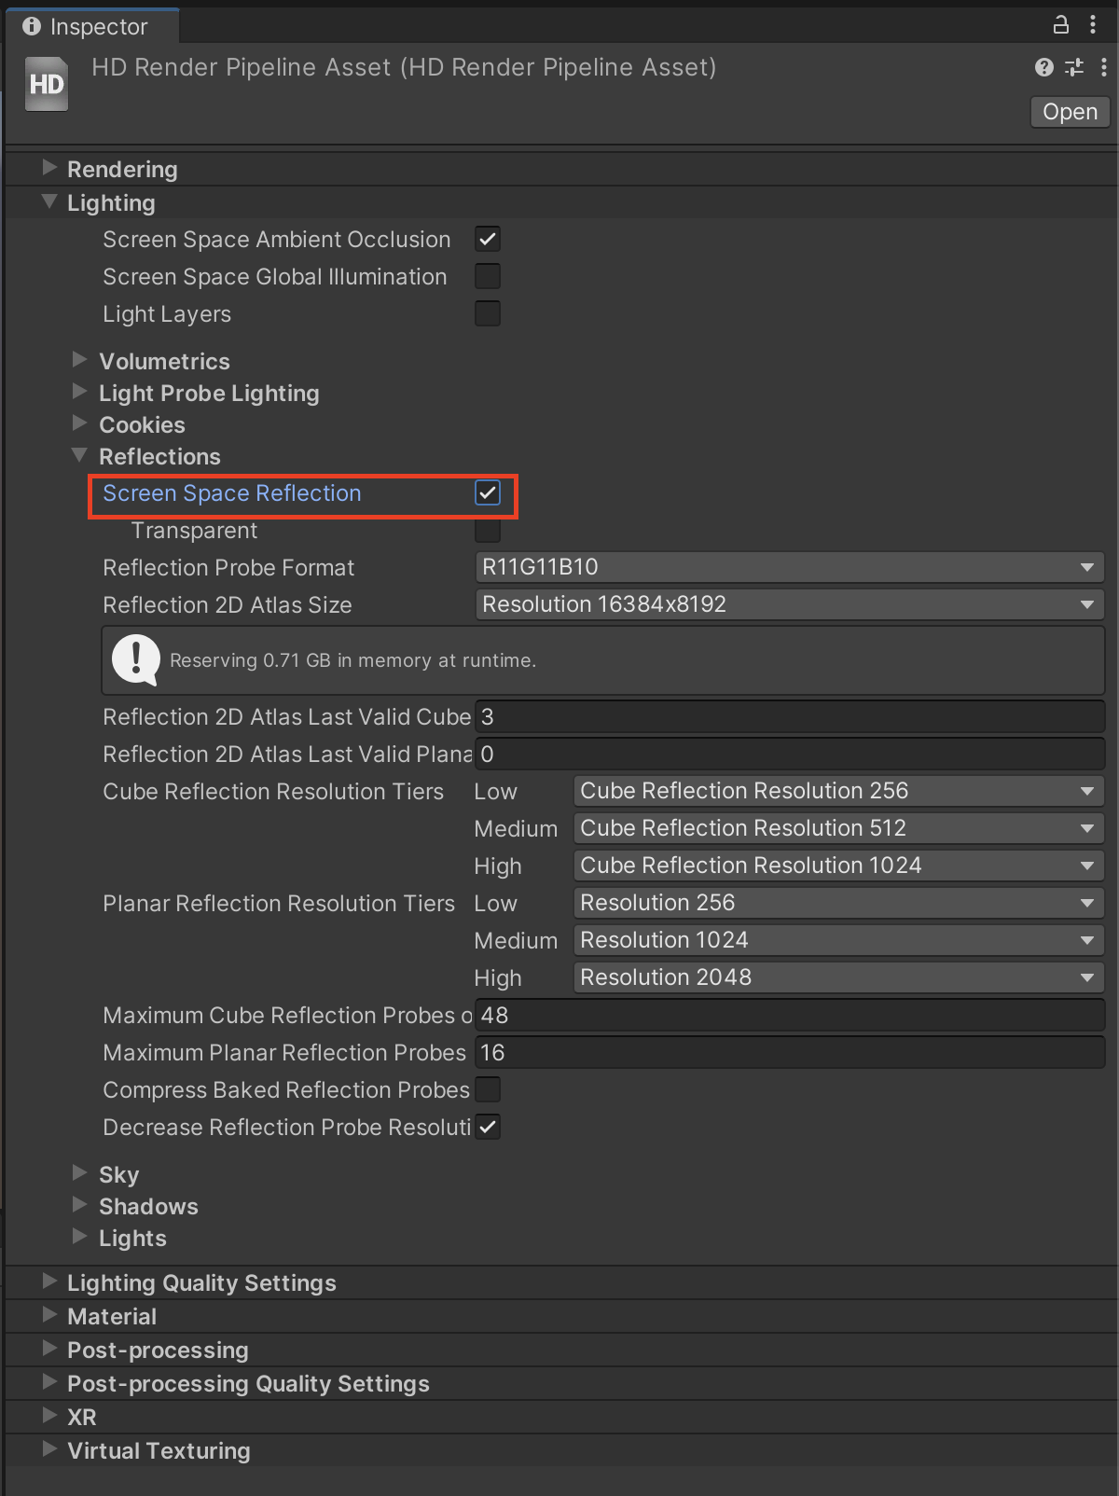Toggle the Light Layers checkbox
Screen dimensions: 1119x1496
pos(488,314)
